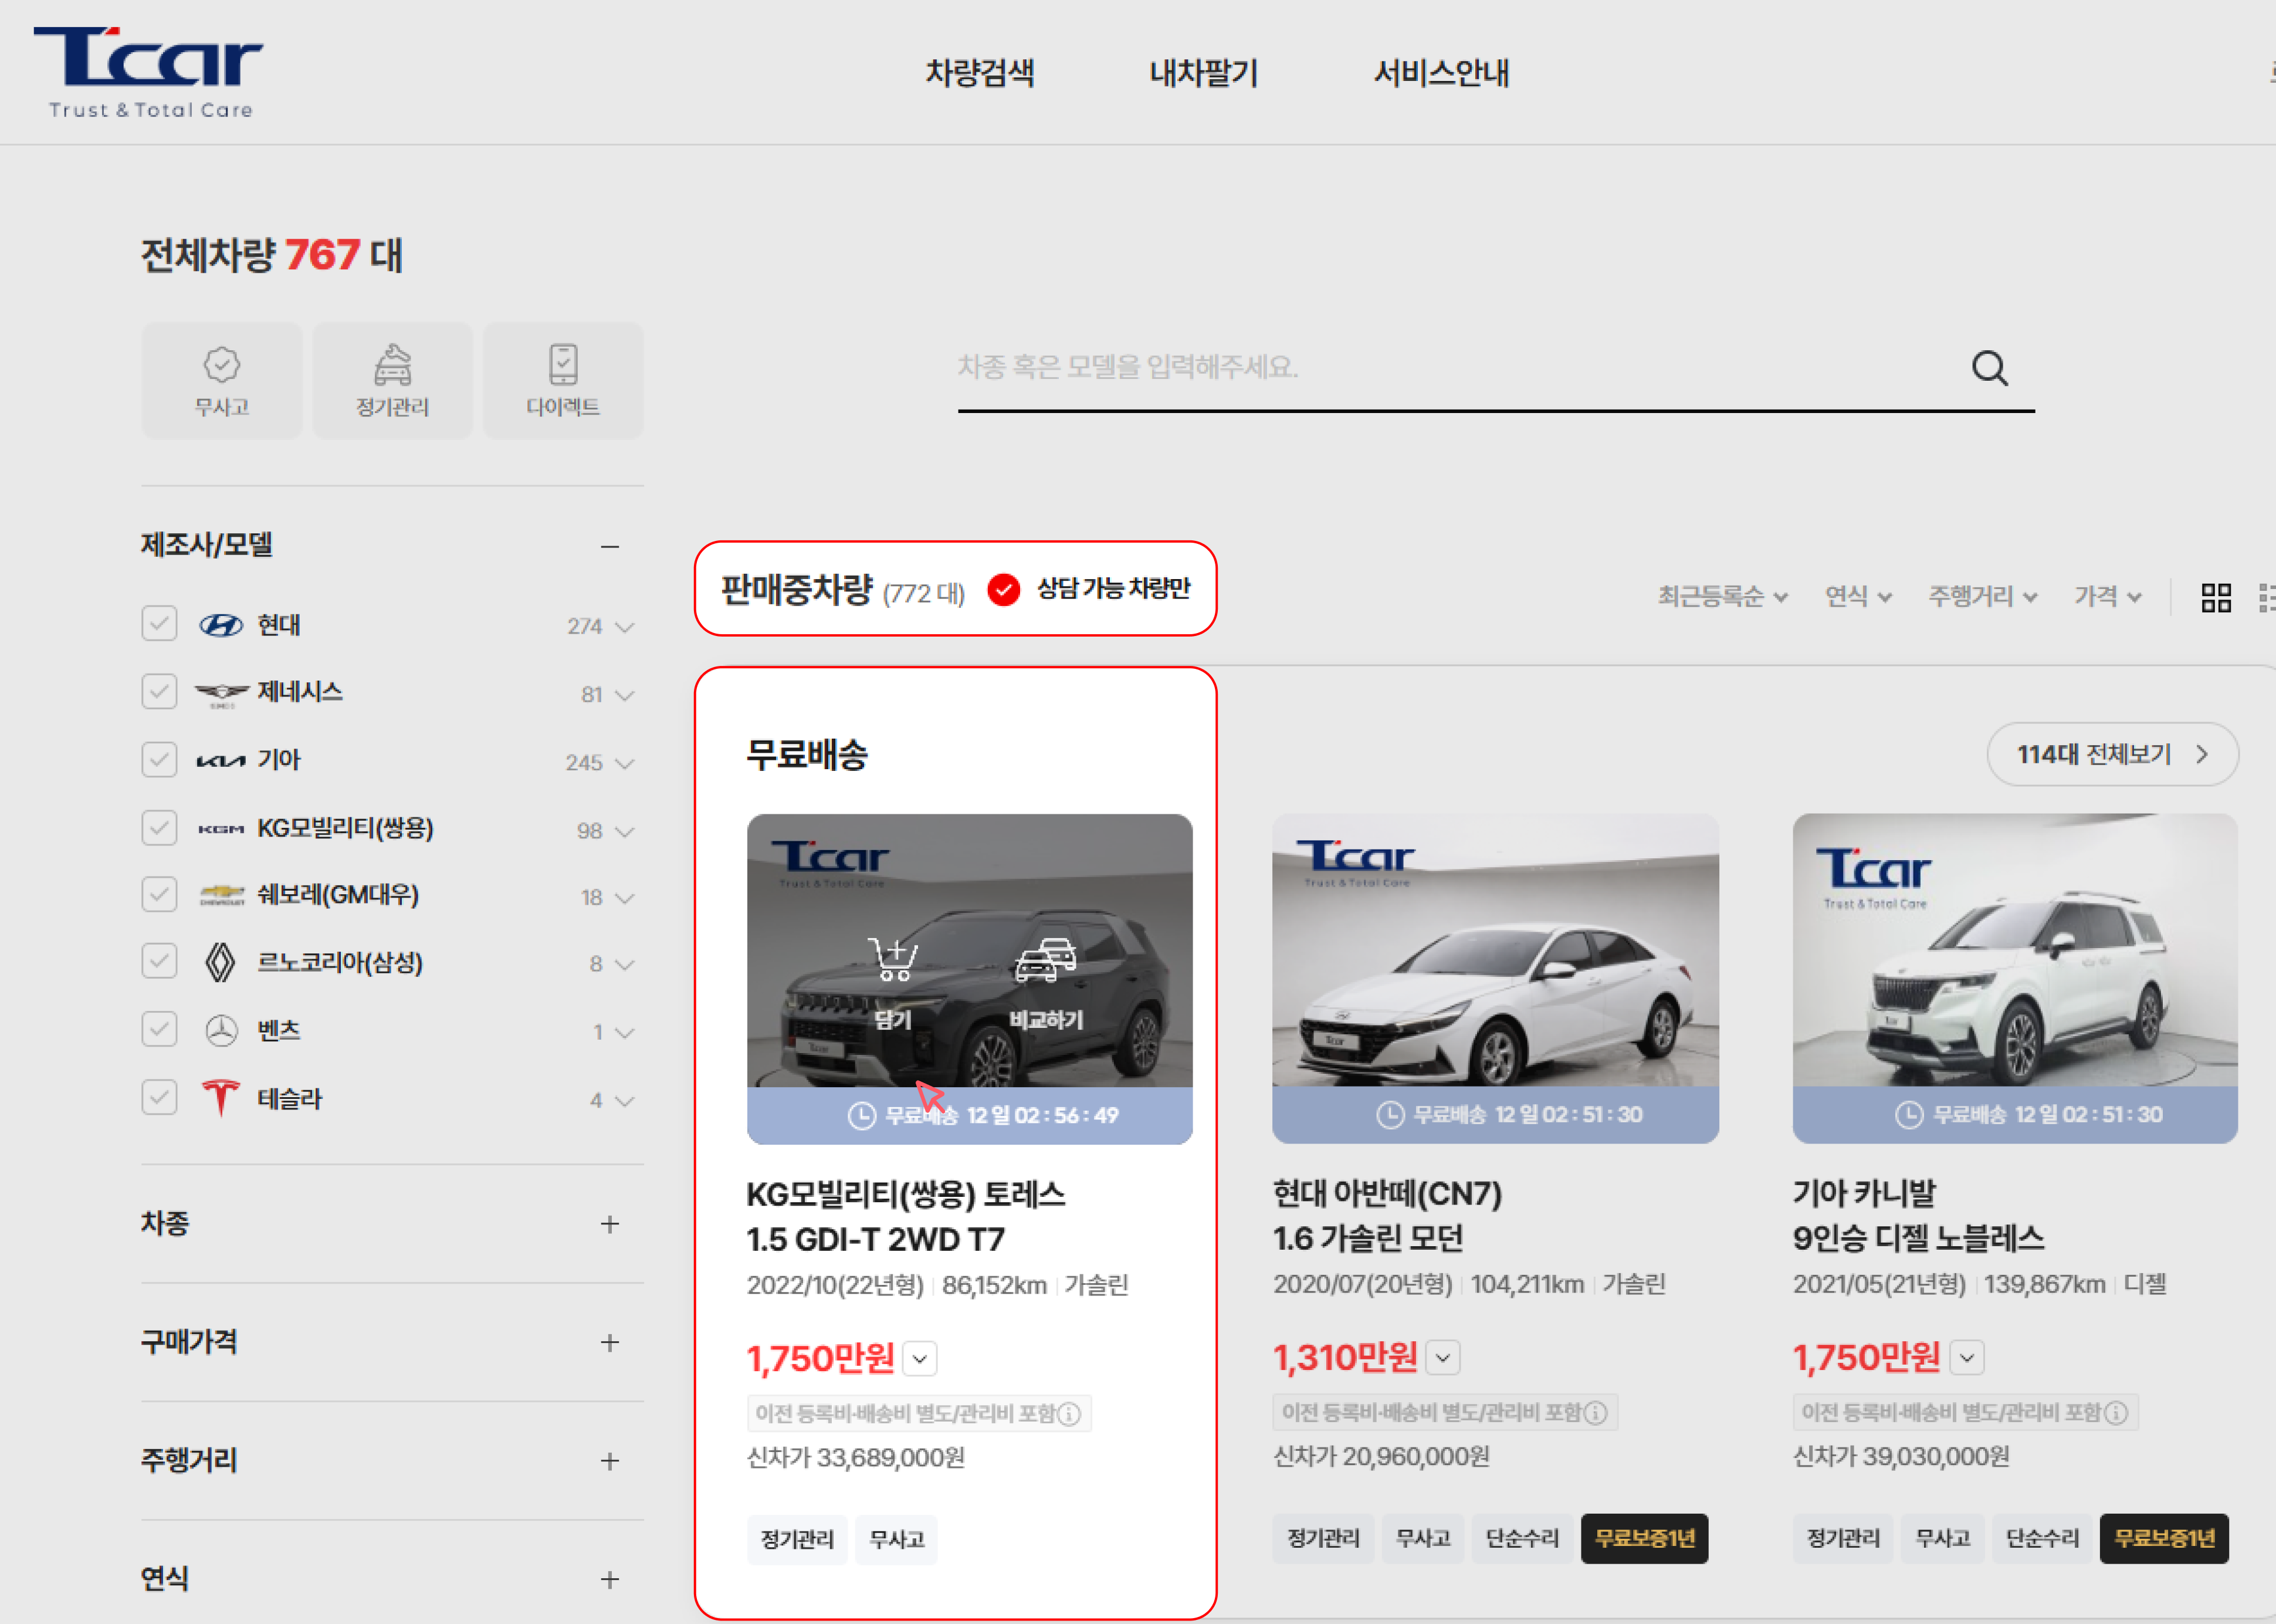
Task: Click the 쉐보레 brand logo
Action: tap(222, 894)
